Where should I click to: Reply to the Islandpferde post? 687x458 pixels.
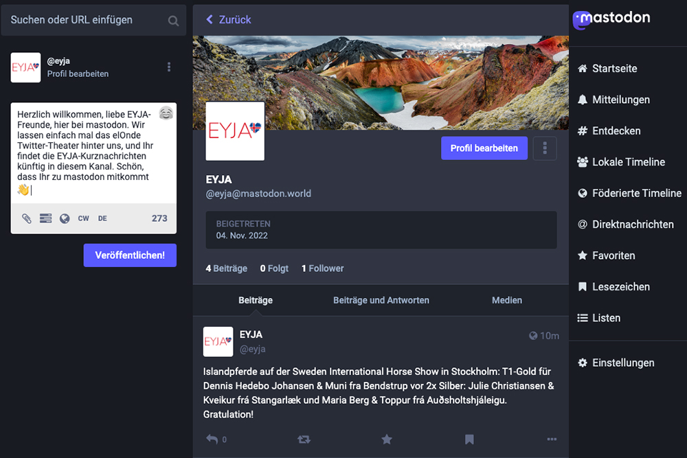[212, 439]
